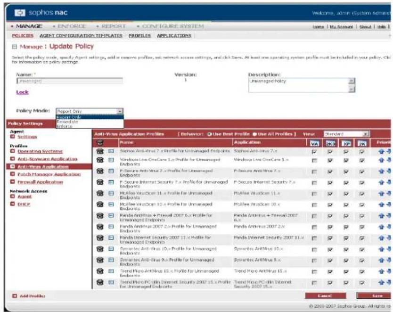Viewport: 393px width, 312px height.
Task: Click Add Profiles link
Action: [x=33, y=296]
